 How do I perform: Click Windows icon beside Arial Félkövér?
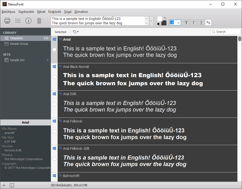pyautogui.click(x=54, y=121)
